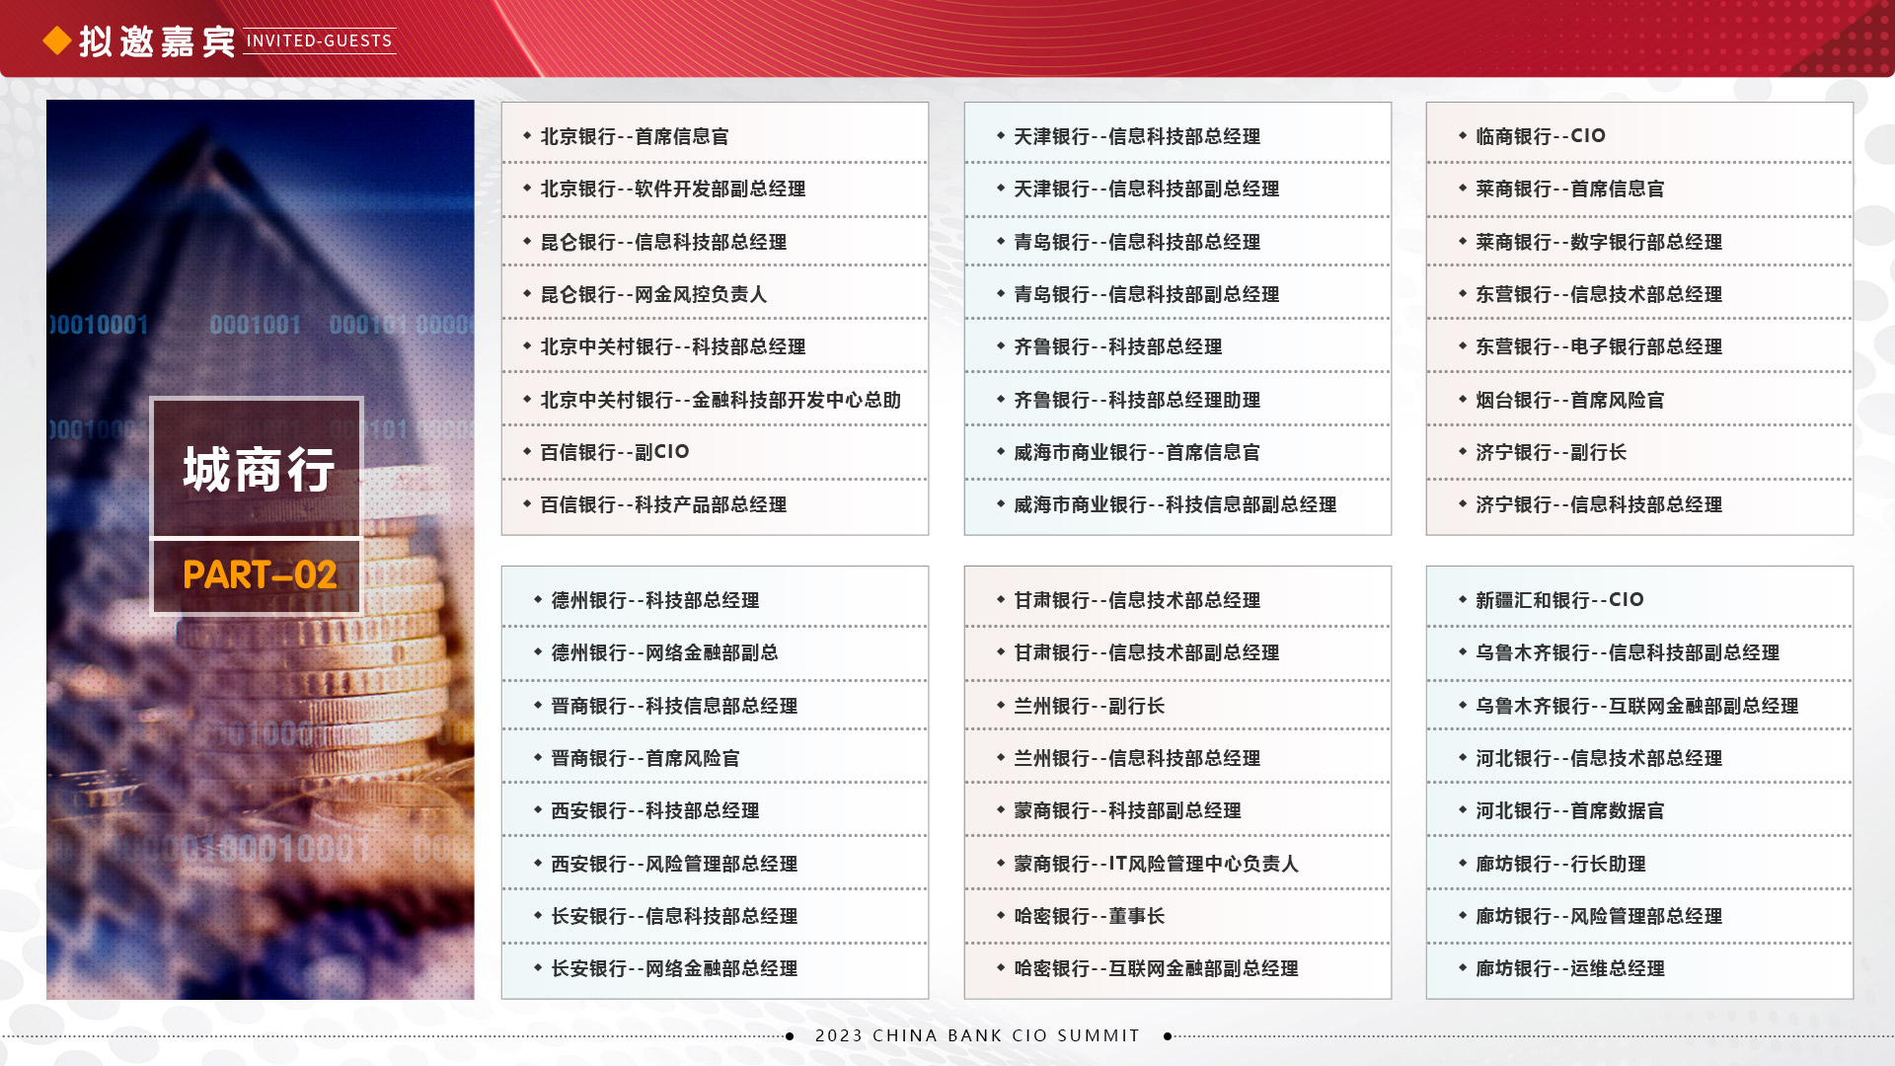This screenshot has width=1895, height=1066.
Task: Select 济宁银行--信息科技部总经理
Action: pyautogui.click(x=1599, y=504)
